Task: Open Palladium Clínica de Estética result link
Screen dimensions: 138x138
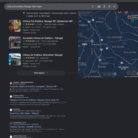Action: click(34, 100)
